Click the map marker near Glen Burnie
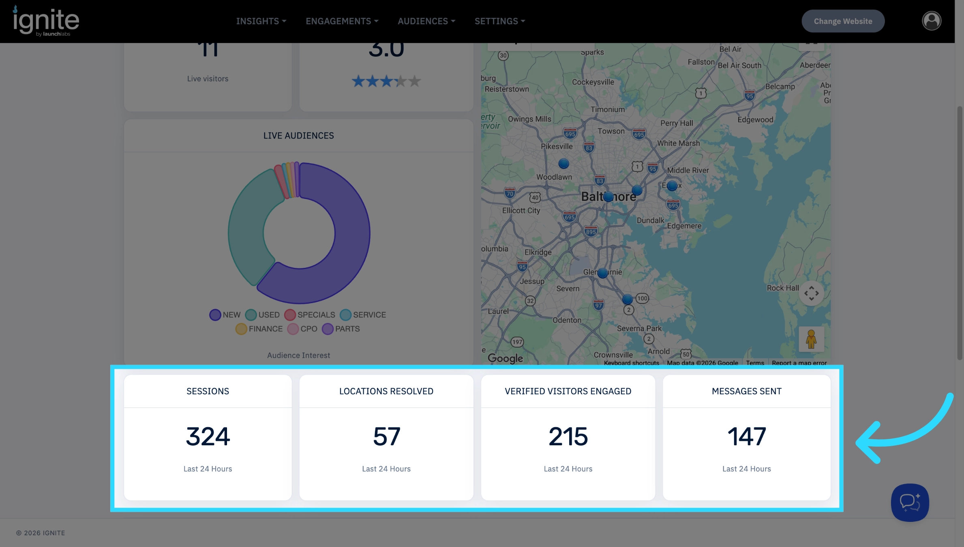The height and width of the screenshot is (547, 964). (603, 273)
